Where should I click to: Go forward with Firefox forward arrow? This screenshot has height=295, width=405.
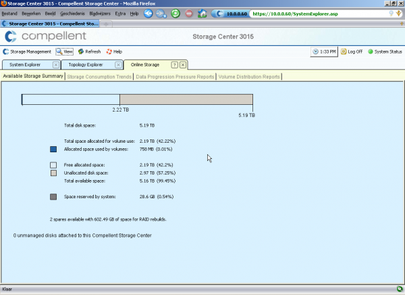pos(161,14)
